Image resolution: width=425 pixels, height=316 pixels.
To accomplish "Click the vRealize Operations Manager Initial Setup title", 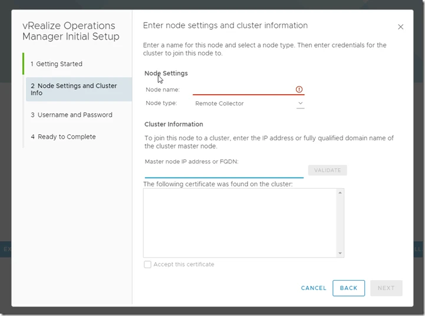I will (71, 31).
